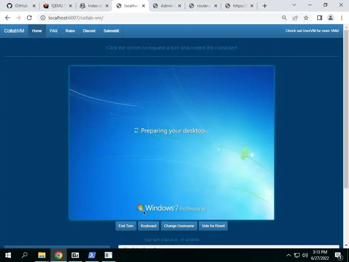This screenshot has height=262, width=349.
Task: Go back with the browser back arrow
Action: point(7,18)
